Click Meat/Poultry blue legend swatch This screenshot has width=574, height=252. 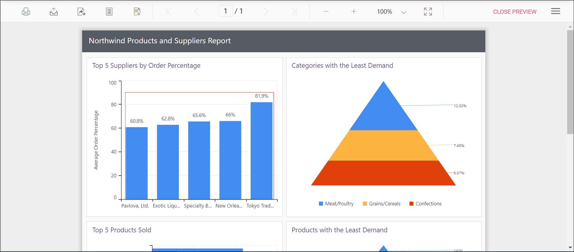pos(321,204)
